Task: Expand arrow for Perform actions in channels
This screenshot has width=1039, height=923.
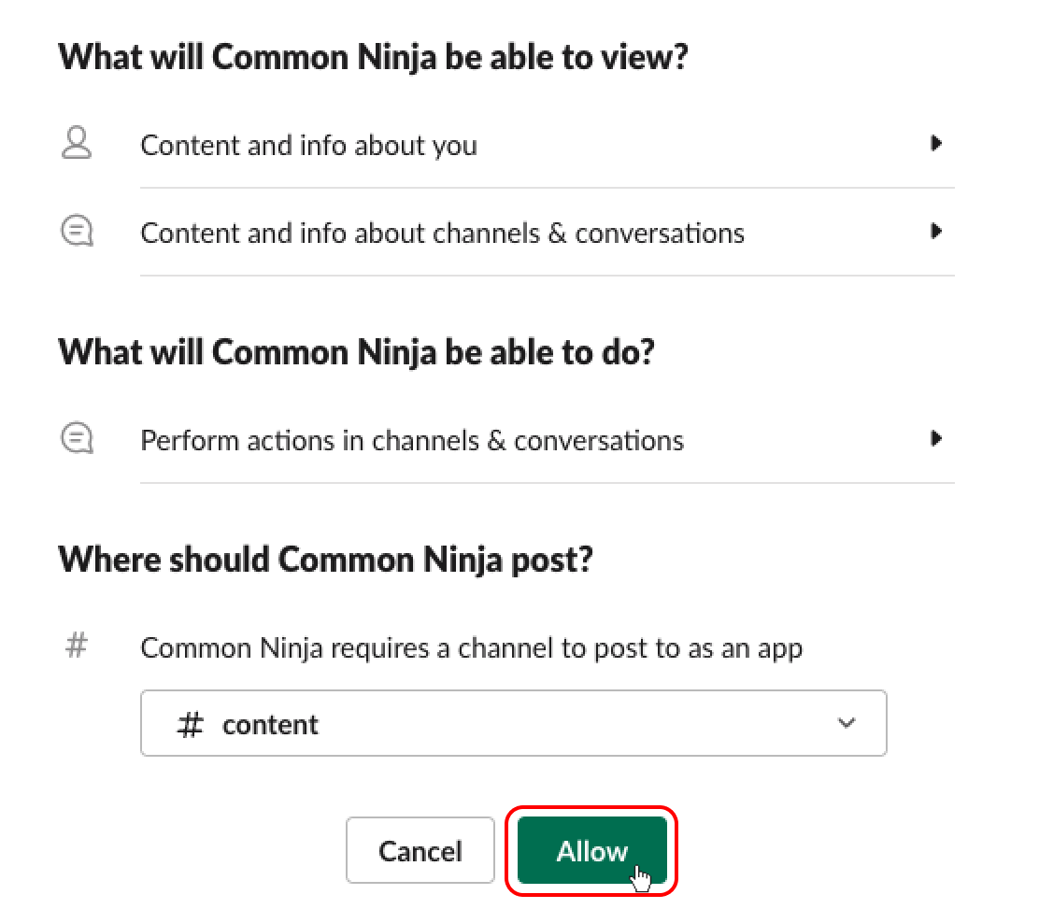Action: tap(935, 439)
